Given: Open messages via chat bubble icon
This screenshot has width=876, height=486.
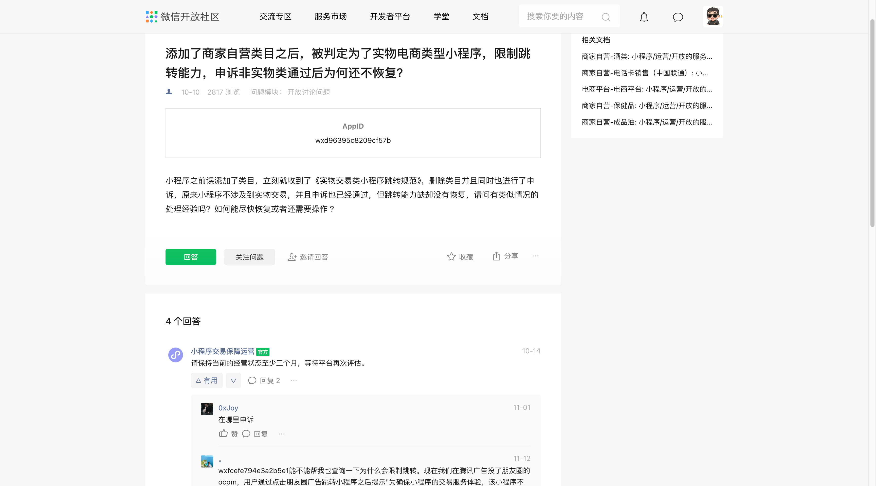Looking at the screenshot, I should click(x=677, y=17).
